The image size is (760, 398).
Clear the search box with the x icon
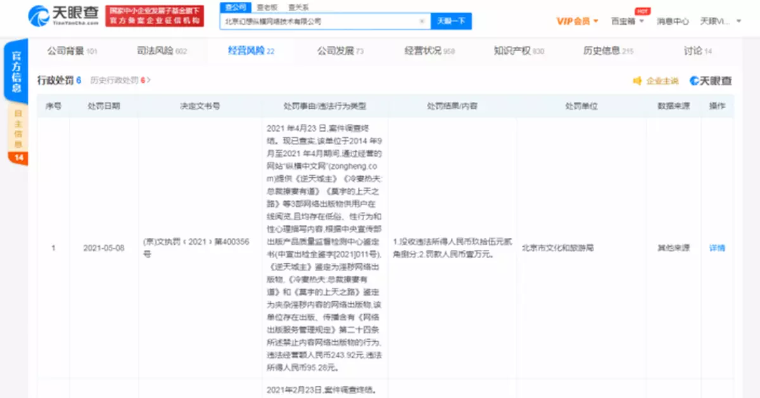421,21
